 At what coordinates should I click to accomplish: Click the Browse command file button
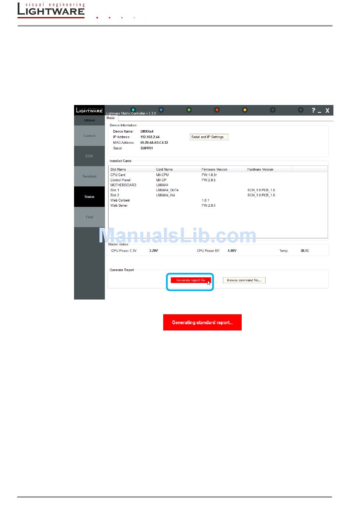tap(244, 280)
